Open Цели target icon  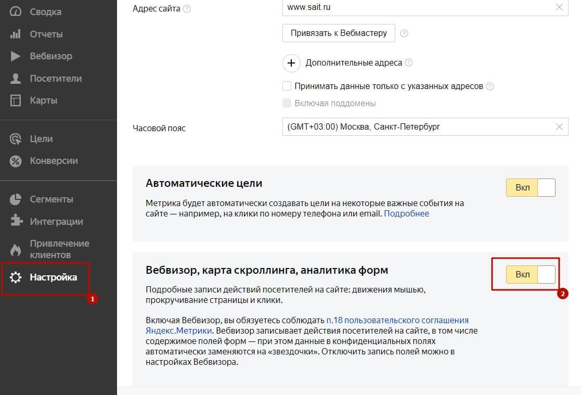tap(15, 139)
